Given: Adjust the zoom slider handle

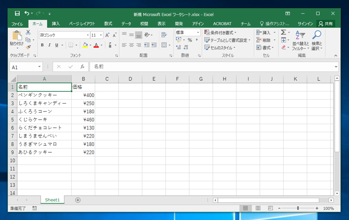Looking at the screenshot, I should coord(298,208).
